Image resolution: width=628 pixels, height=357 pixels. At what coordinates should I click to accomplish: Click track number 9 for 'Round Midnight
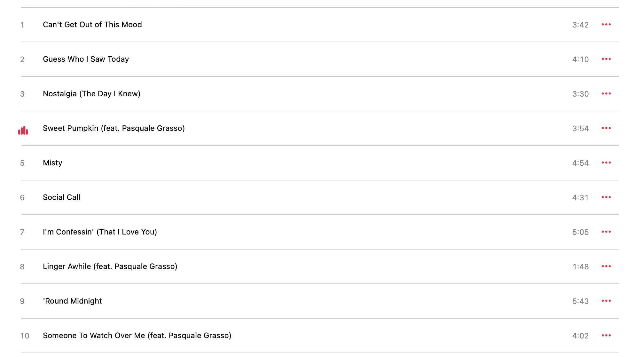tap(22, 301)
